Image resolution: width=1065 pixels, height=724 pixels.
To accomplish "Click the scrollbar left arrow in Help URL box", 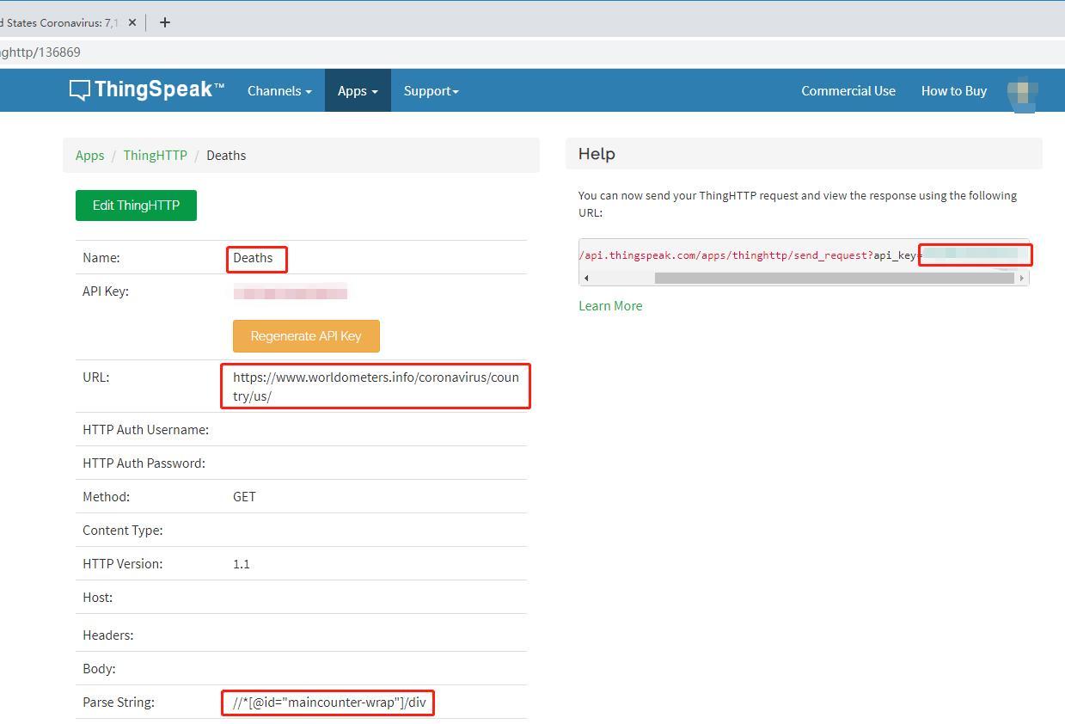I will point(587,278).
